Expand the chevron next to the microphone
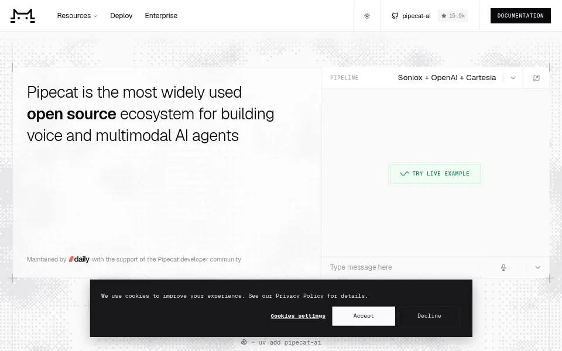This screenshot has width=562, height=351. click(x=537, y=267)
